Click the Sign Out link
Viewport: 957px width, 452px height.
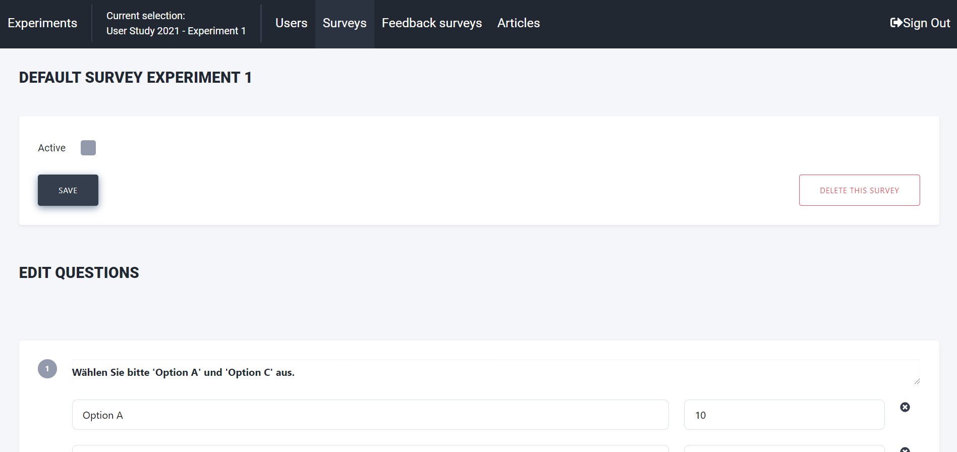click(920, 23)
